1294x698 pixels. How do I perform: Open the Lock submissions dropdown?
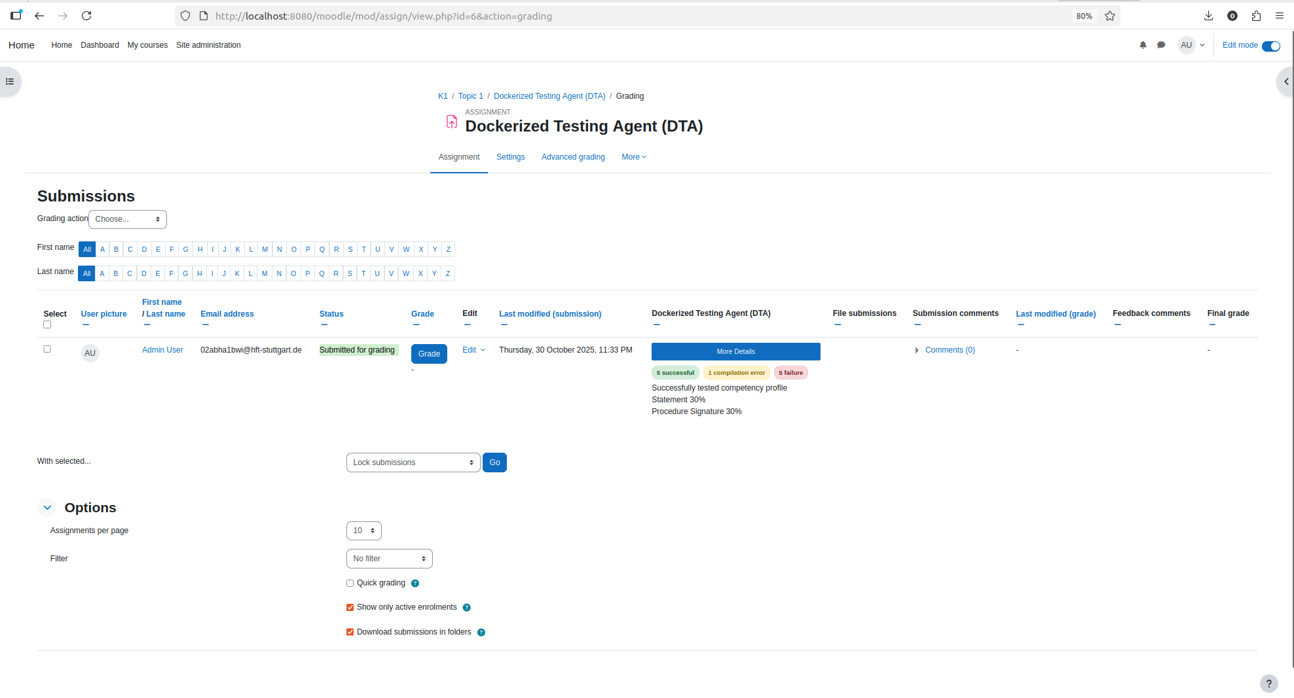click(x=413, y=462)
